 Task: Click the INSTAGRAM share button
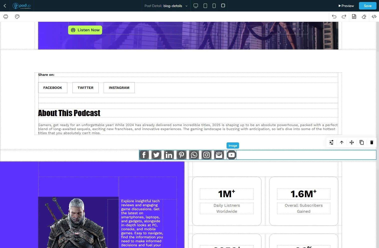click(119, 88)
